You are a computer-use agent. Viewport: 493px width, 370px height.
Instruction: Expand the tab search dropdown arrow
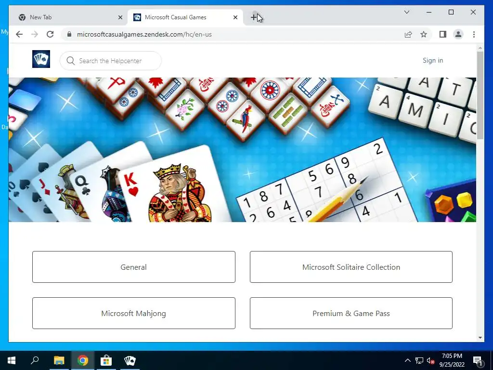click(406, 12)
